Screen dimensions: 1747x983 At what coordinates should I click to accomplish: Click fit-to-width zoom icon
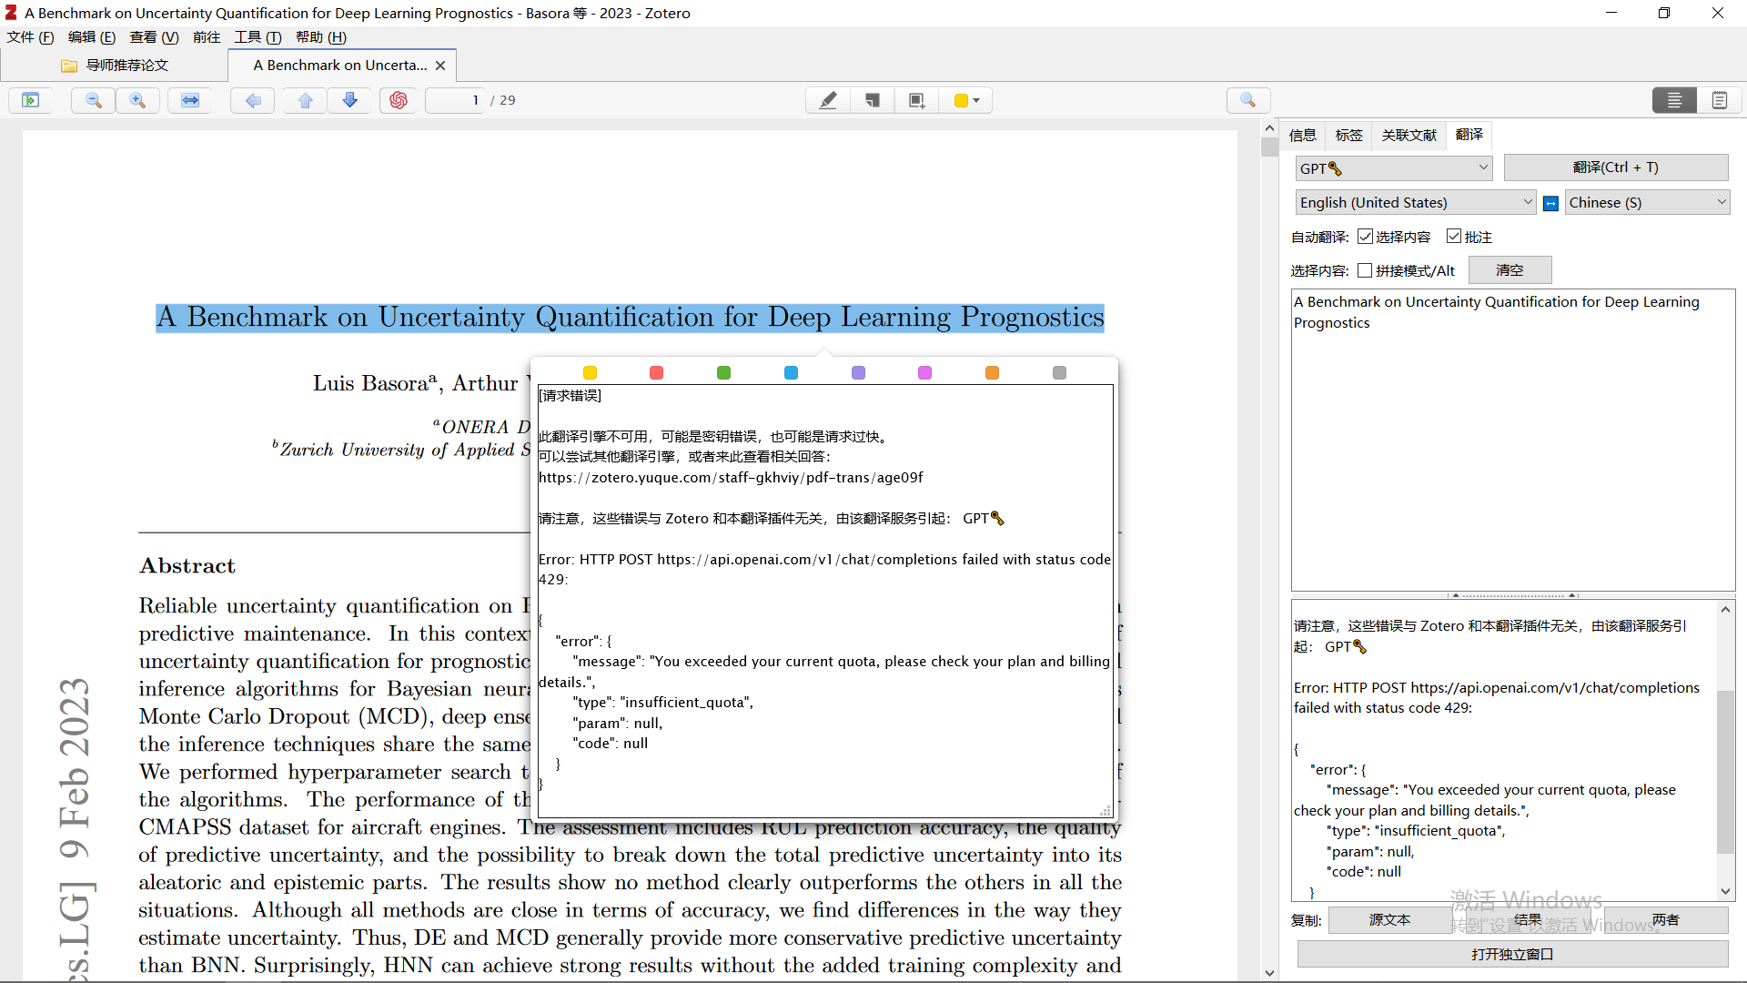point(189,100)
